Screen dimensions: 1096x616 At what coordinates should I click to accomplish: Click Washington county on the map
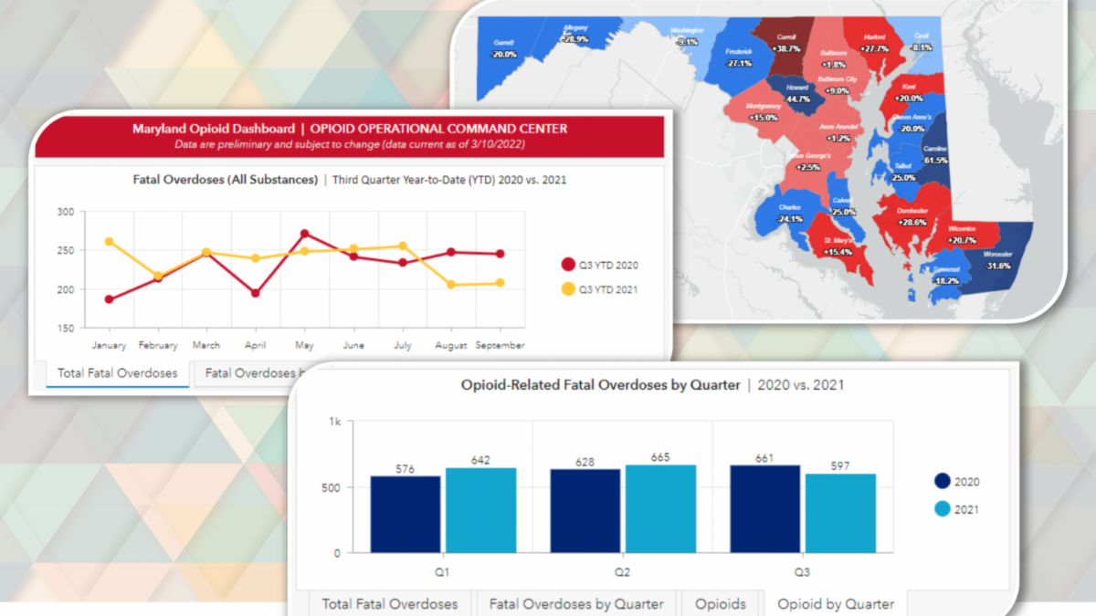[685, 40]
